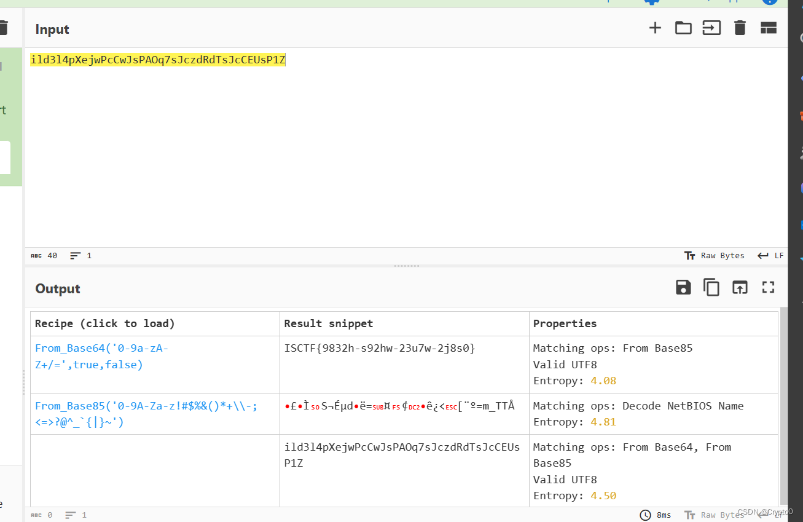
Task: Click the Output pane vertical scrollbar
Action: (x=783, y=406)
